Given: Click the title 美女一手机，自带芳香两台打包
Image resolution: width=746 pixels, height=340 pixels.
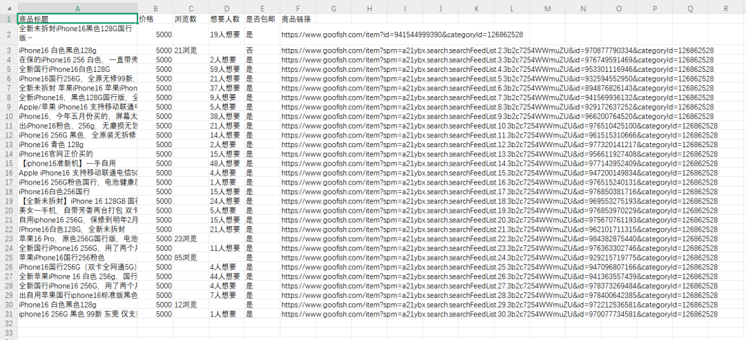Looking at the screenshot, I should pyautogui.click(x=77, y=211).
